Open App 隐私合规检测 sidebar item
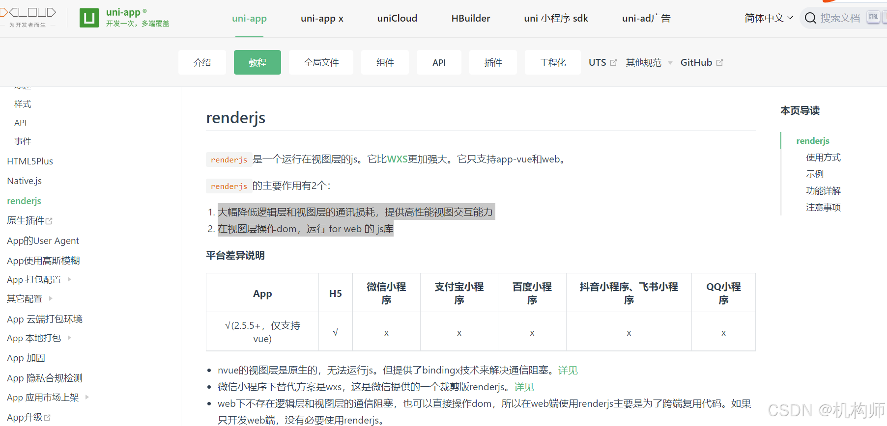Viewport: 887px width, 426px height. (x=45, y=378)
